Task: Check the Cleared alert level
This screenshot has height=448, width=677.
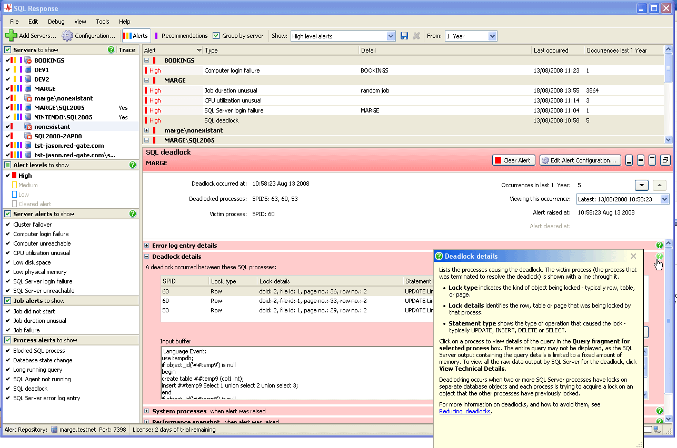Action: 15,204
